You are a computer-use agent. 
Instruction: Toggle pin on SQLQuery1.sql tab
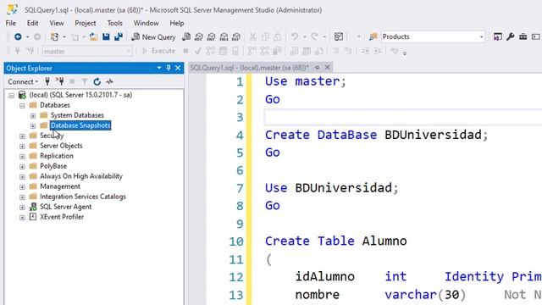[x=317, y=68]
